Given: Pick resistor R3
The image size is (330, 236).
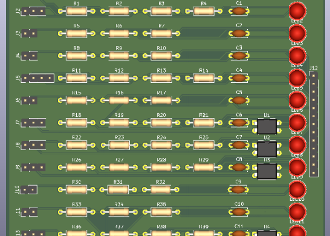Looking at the screenshot, I should tap(161, 11).
